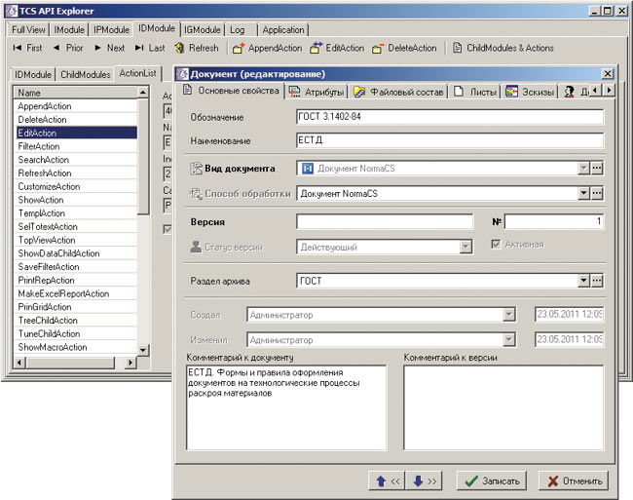This screenshot has height=500, width=633.
Task: Click Комментарий к версии text area
Action: (503, 407)
